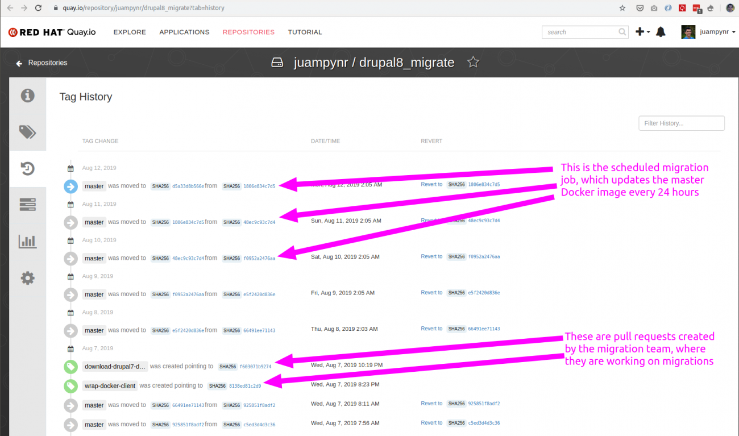Screen dimensions: 739x436
Task: Open the Repositories menu item
Action: [248, 32]
